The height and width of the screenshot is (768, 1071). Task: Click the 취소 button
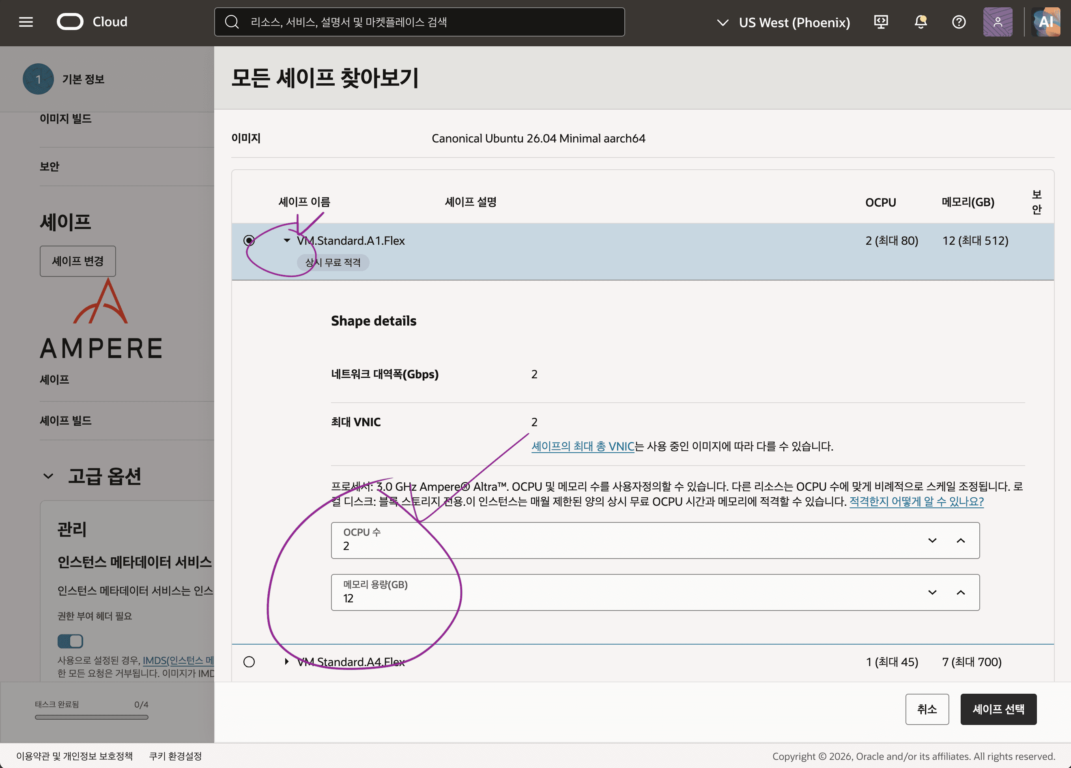927,709
